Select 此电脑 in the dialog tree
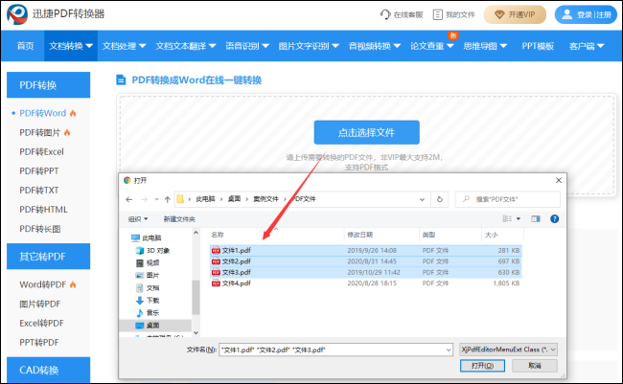This screenshot has height=384, width=623. [x=147, y=237]
